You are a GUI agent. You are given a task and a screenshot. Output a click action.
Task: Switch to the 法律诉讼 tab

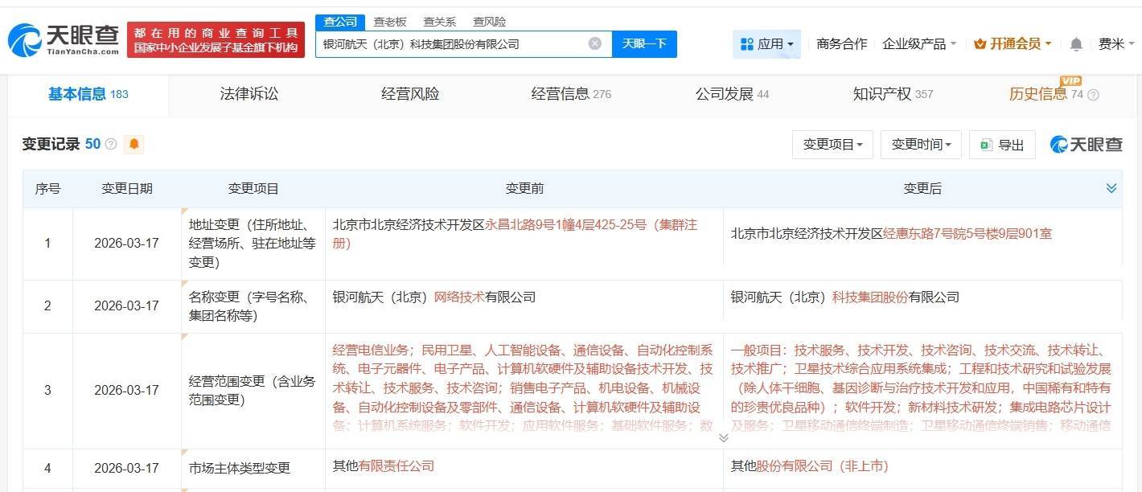[x=249, y=94]
